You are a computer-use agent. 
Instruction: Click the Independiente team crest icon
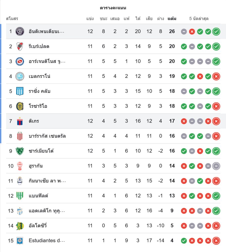click(20, 31)
